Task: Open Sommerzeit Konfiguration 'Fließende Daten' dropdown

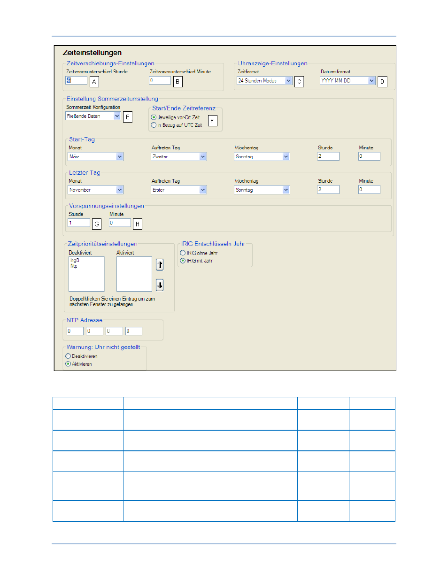Action: pyautogui.click(x=93, y=116)
